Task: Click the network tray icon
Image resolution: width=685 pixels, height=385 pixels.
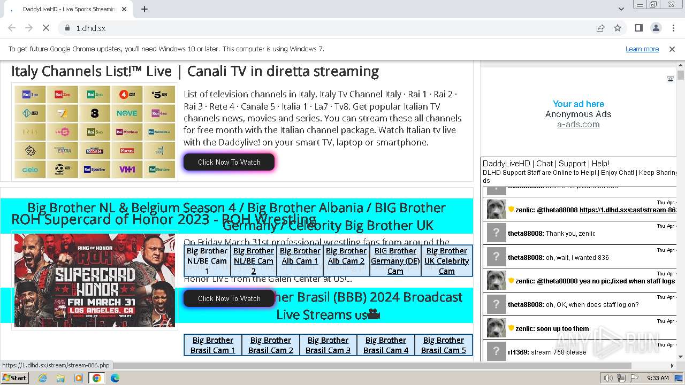Action: [621, 378]
